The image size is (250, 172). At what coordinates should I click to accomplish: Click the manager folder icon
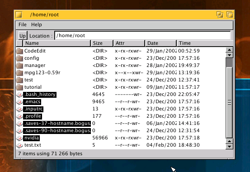pos(19,66)
